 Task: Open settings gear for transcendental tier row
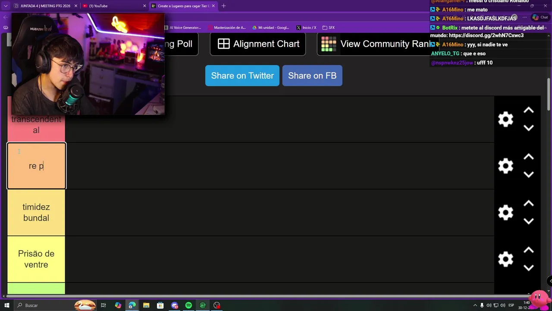505,119
